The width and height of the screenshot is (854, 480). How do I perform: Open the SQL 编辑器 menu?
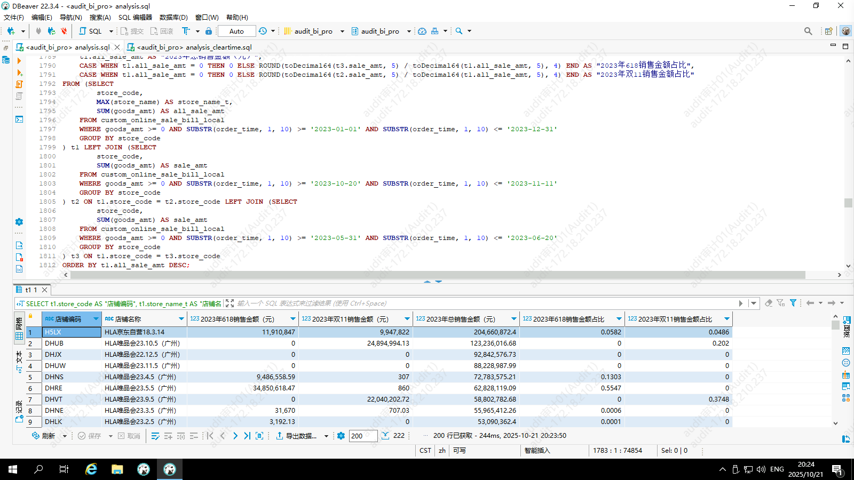[135, 17]
